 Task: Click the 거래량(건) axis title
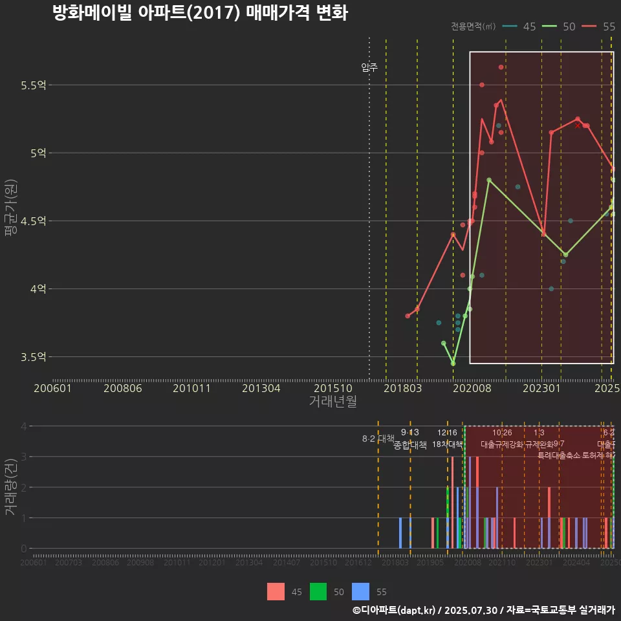11,487
